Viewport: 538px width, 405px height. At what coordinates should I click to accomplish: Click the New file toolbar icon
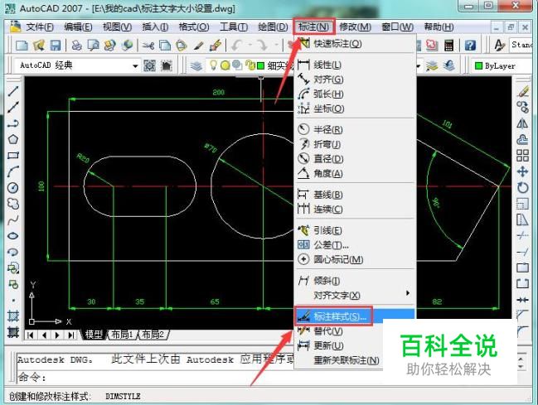pyautogui.click(x=22, y=46)
